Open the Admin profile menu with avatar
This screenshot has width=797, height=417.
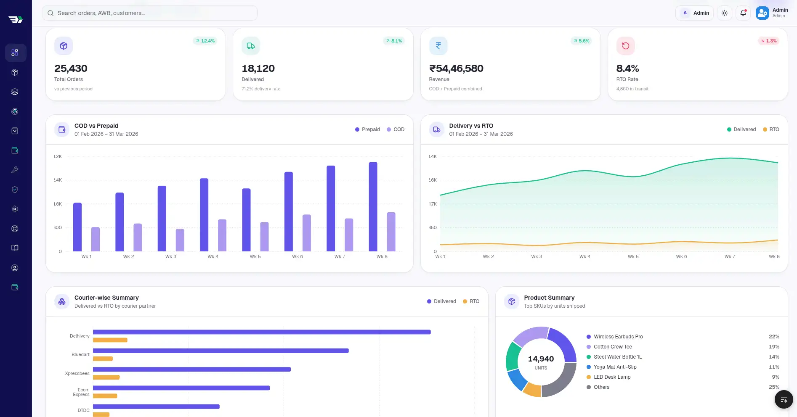point(773,13)
